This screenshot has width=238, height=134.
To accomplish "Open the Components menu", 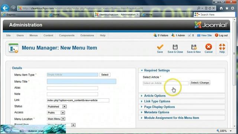I will coord(67,35).
